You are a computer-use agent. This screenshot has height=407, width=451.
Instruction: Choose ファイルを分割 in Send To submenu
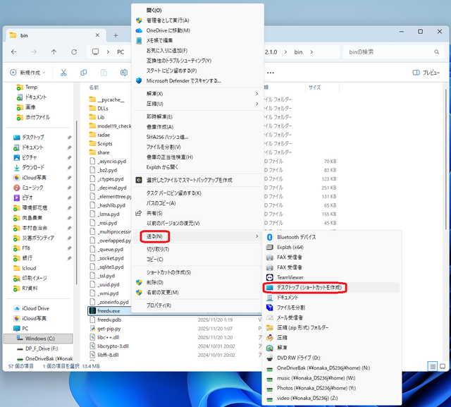(x=332, y=308)
